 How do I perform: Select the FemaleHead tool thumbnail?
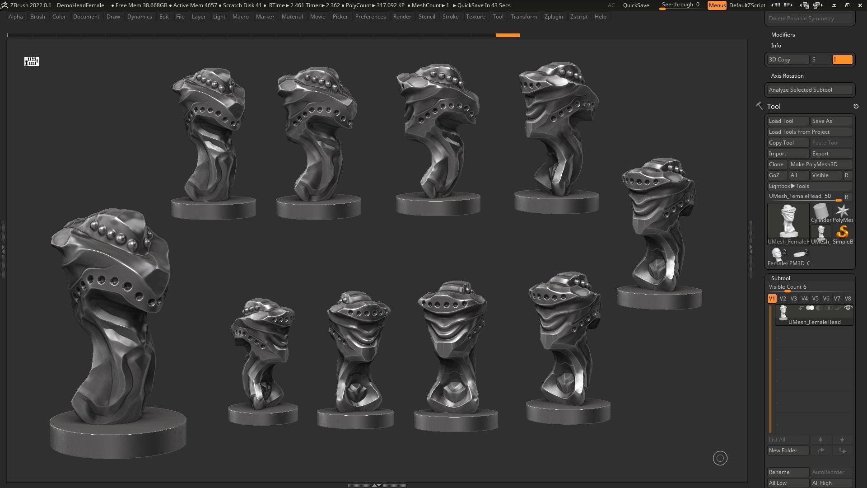[777, 256]
